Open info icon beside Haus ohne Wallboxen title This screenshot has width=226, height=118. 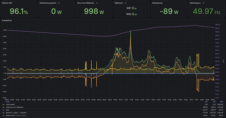[97, 3]
